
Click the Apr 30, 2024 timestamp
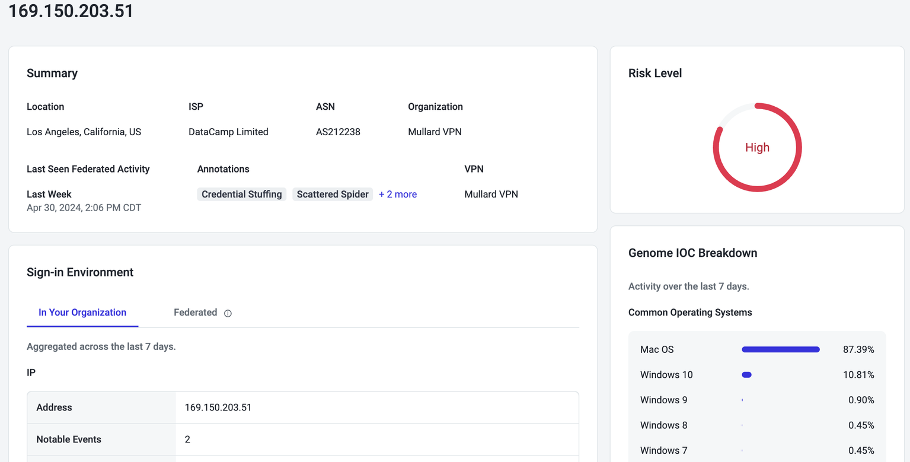(84, 208)
